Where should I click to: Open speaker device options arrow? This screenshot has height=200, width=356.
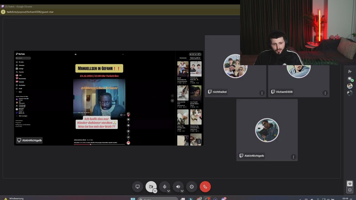(x=182, y=191)
